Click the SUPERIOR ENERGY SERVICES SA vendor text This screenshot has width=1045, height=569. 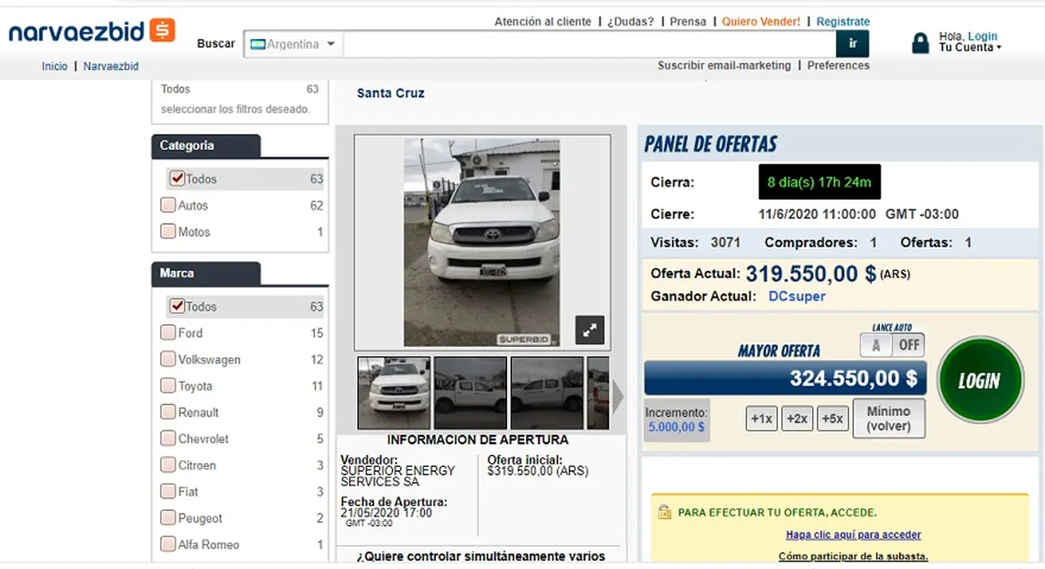click(x=398, y=476)
